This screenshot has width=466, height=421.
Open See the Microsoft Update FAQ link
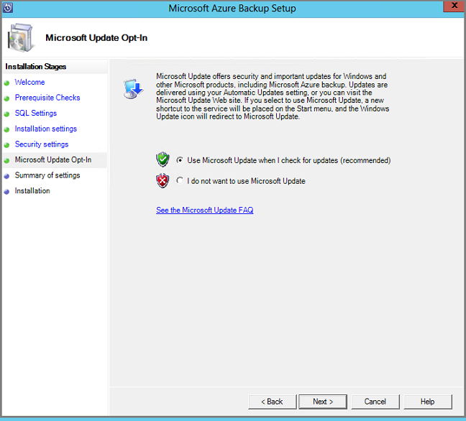click(205, 210)
